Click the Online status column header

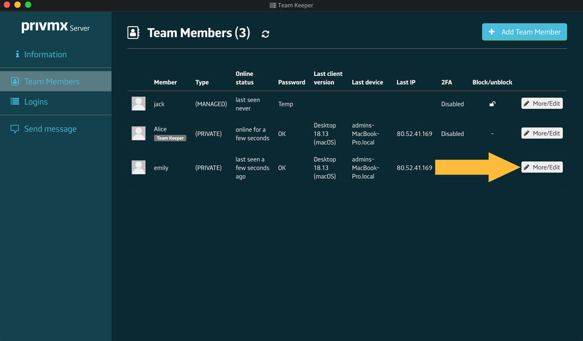(x=245, y=78)
